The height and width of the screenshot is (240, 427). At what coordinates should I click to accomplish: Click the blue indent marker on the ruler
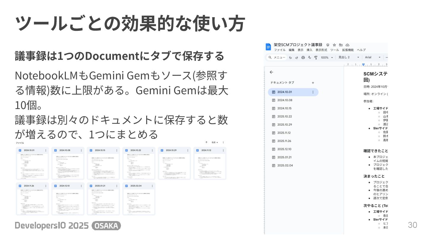[x=364, y=65]
